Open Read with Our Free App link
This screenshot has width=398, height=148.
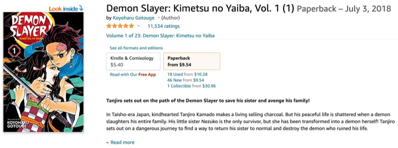pyautogui.click(x=133, y=75)
